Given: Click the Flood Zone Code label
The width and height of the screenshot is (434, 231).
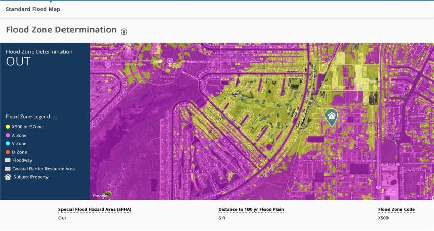Looking at the screenshot, I should pyautogui.click(x=395, y=210).
